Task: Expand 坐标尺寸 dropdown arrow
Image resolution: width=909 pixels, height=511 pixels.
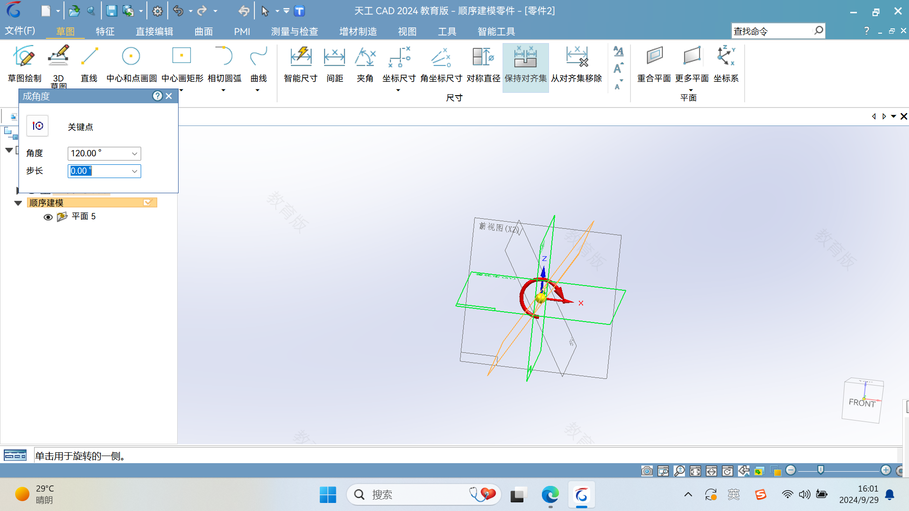Action: 398,90
